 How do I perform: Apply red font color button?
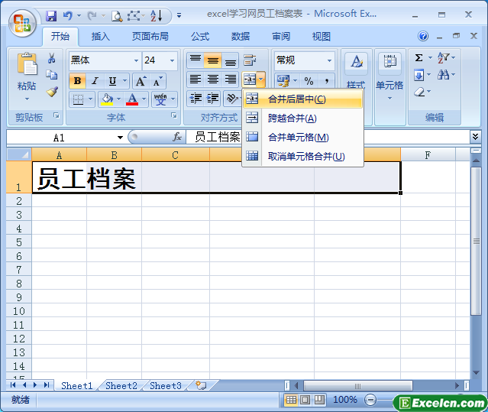[132, 99]
